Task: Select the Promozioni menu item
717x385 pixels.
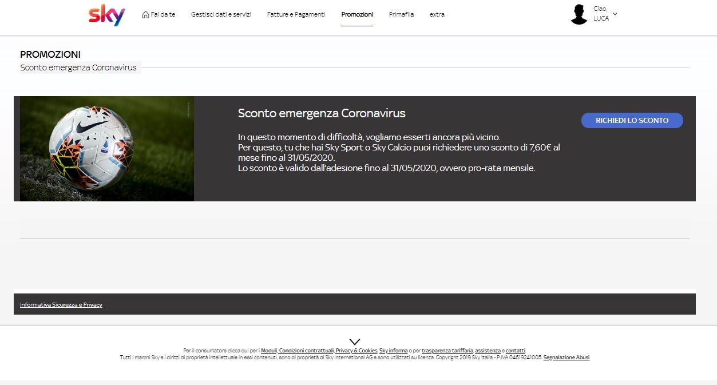Action: [x=357, y=14]
